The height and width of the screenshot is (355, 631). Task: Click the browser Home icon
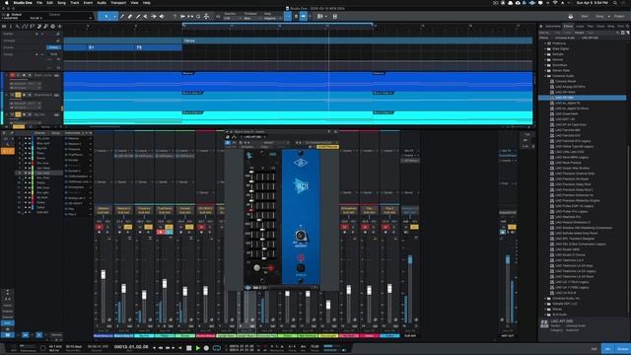coord(541,27)
